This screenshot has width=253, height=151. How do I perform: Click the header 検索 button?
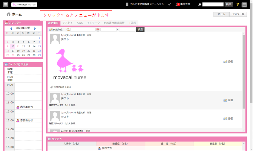pyautogui.click(x=229, y=4)
